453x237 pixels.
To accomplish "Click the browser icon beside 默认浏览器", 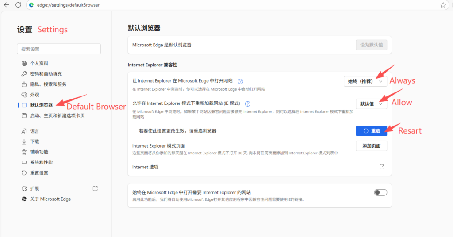I will coord(24,105).
